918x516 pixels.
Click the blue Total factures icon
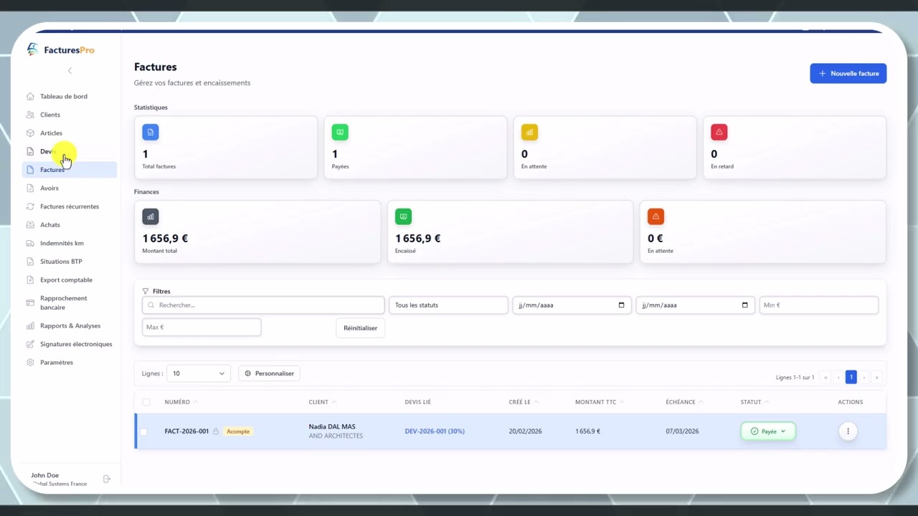151,132
